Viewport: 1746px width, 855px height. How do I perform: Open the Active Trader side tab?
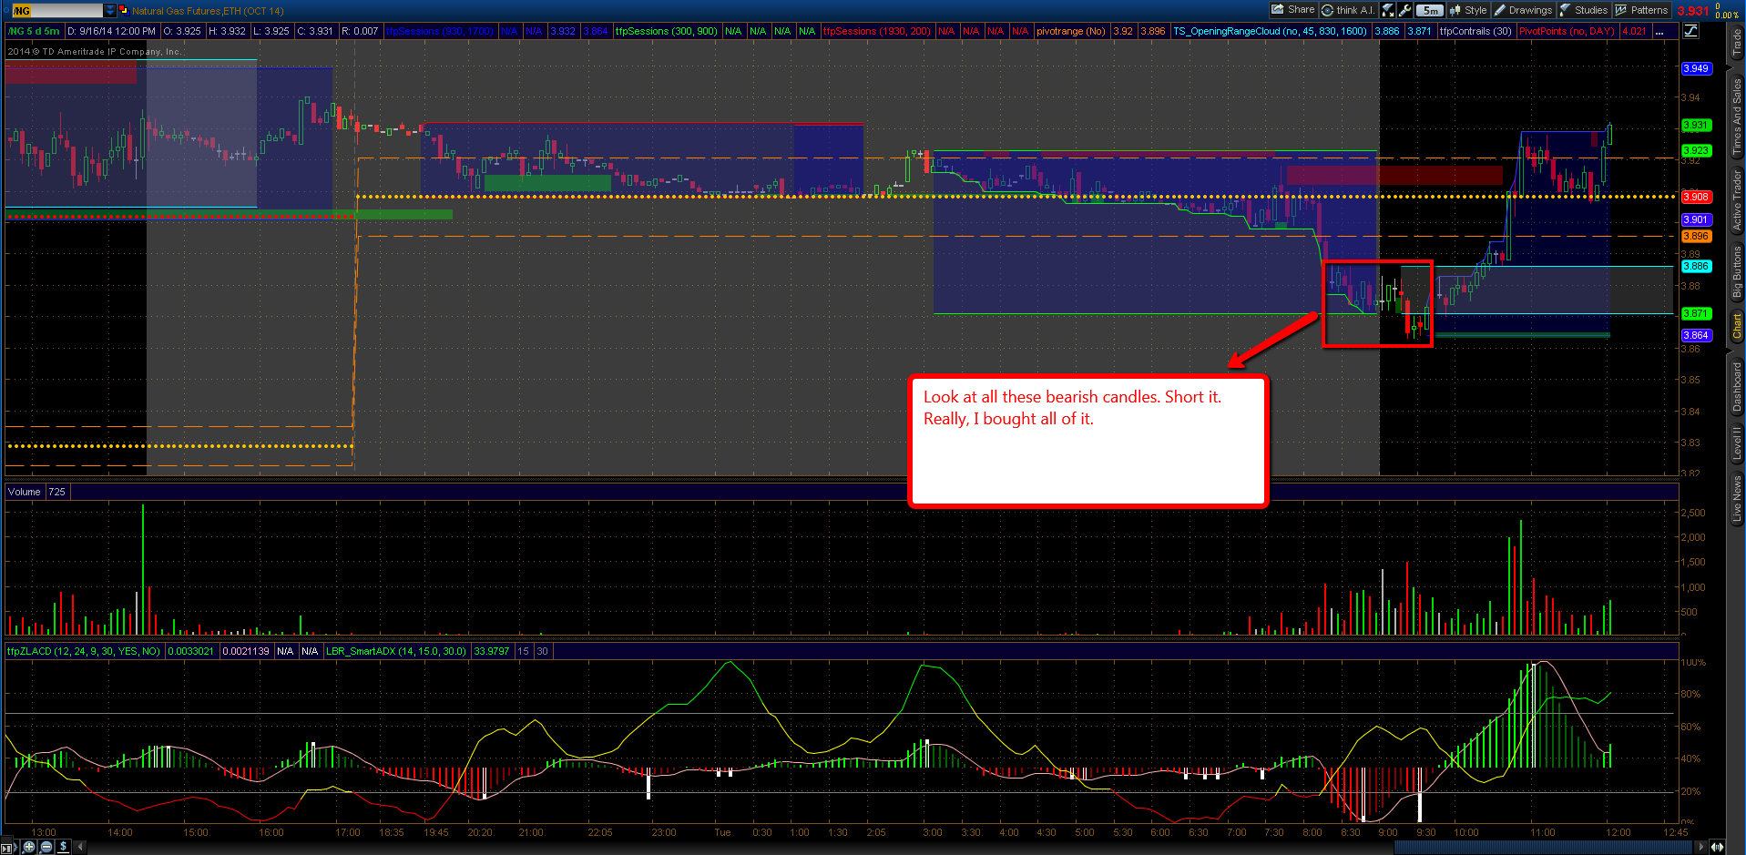tap(1736, 199)
